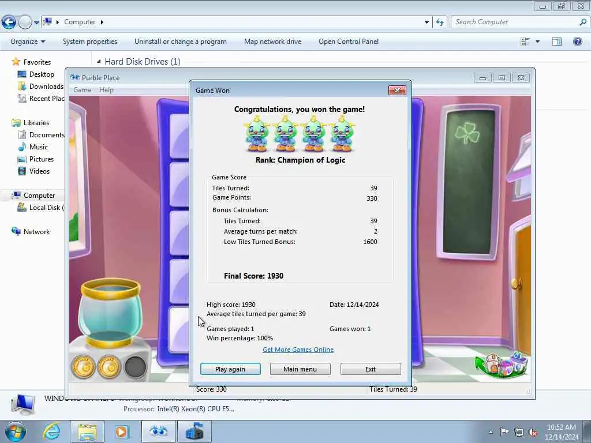Select Videos library in navigation pane
The height and width of the screenshot is (443, 591).
tap(39, 171)
